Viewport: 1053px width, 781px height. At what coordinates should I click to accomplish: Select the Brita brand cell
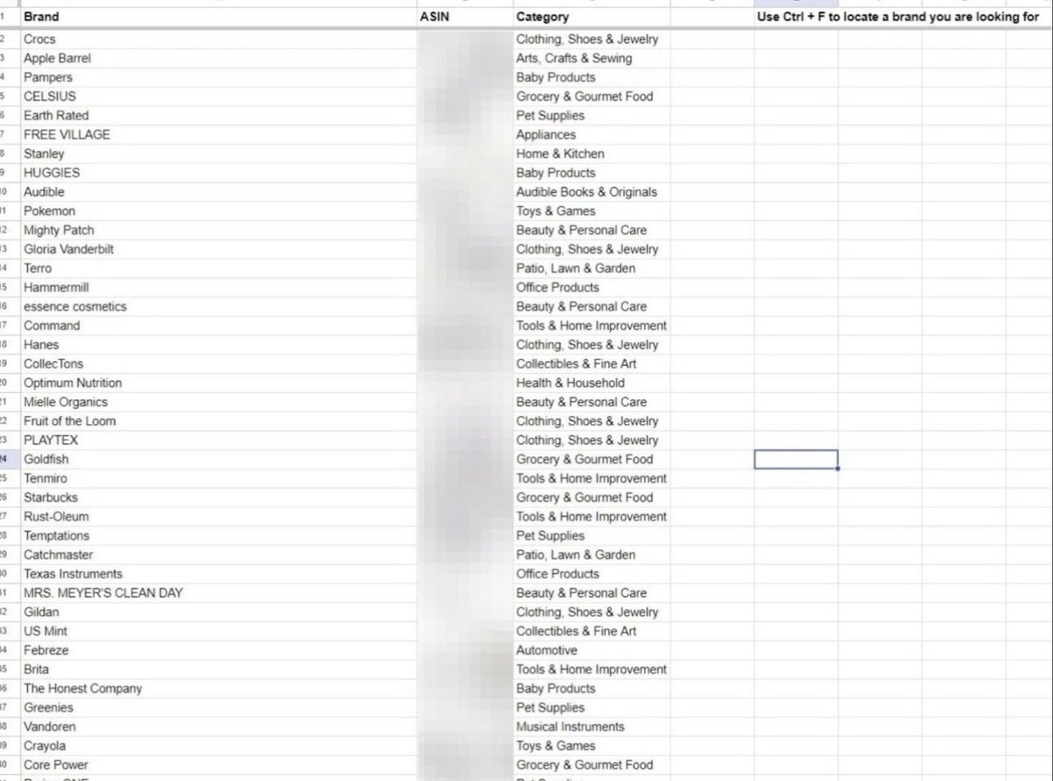(x=217, y=670)
